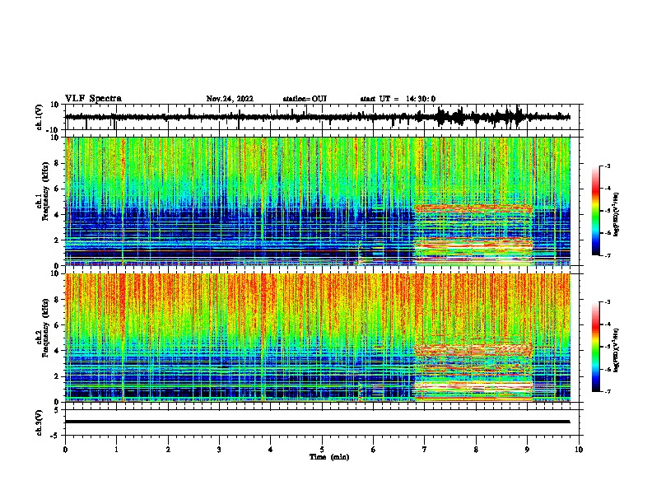Click time axis tick label "5"
Image resolution: width=652 pixels, height=504 pixels.
[x=322, y=450]
